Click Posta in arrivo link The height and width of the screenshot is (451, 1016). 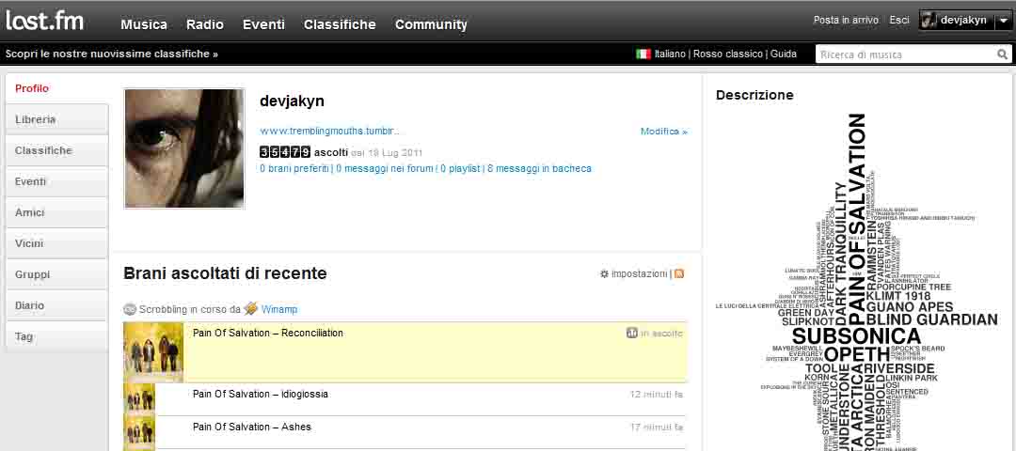coord(846,21)
